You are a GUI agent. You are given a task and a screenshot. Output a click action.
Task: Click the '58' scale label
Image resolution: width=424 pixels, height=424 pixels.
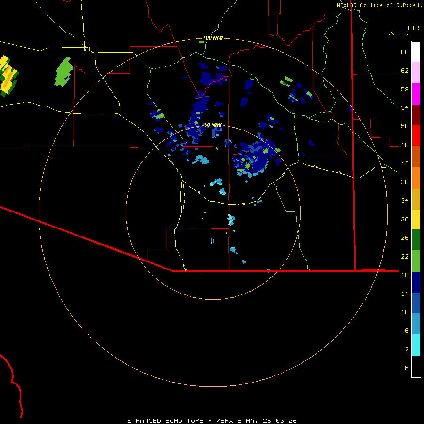pos(405,89)
